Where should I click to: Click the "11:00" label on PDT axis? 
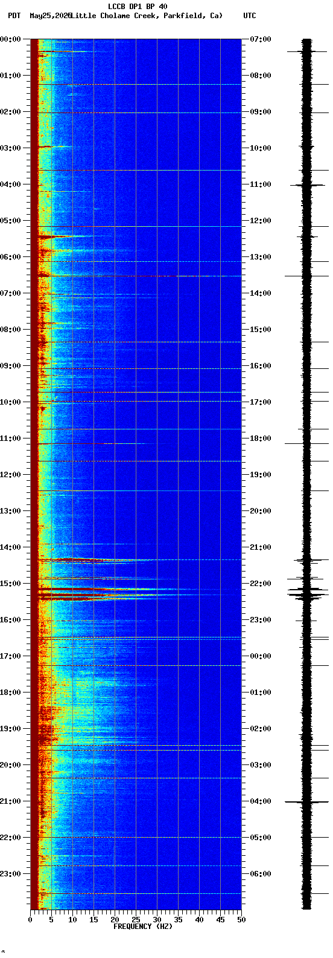(x=10, y=438)
